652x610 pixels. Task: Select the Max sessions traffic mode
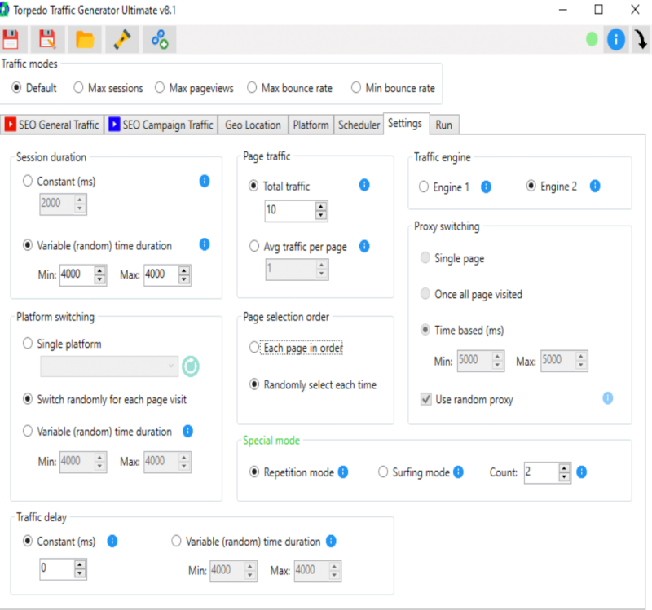(x=79, y=88)
